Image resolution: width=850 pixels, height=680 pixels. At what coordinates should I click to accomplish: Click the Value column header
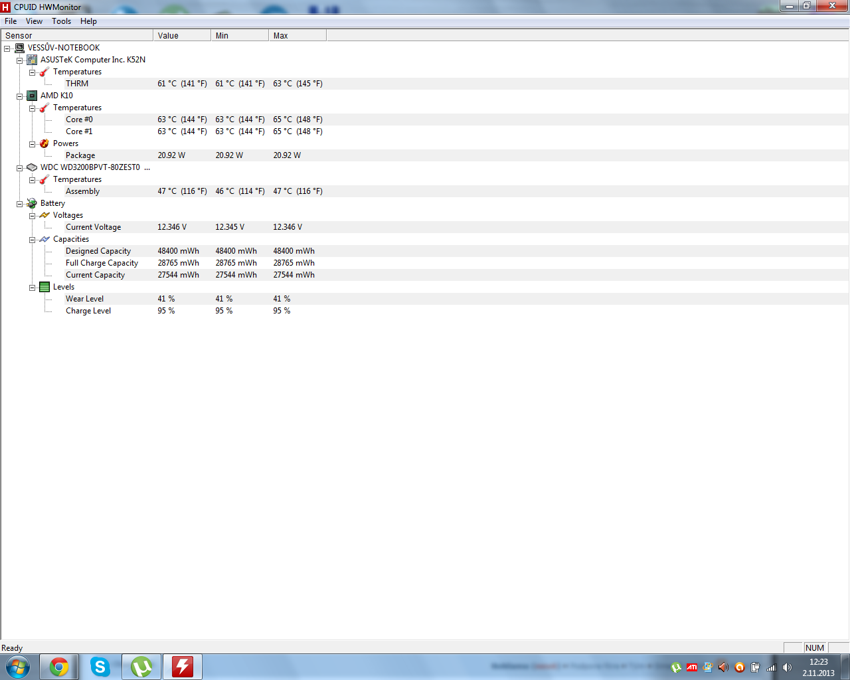point(182,35)
